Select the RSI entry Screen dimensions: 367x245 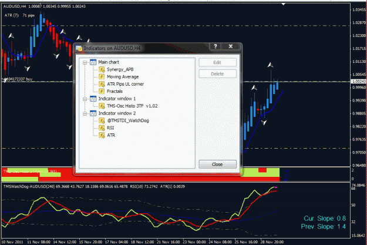[x=110, y=128]
